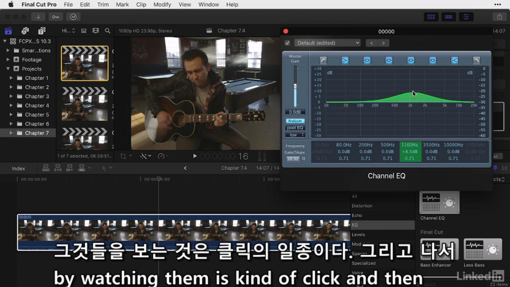The height and width of the screenshot is (287, 510).
Task: Toggle the 200Hz bell band icon
Action: [367, 60]
